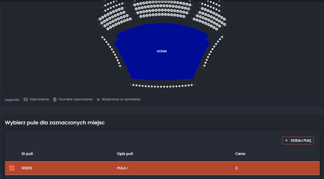Click the Zaproszenie legend label

tap(39, 100)
